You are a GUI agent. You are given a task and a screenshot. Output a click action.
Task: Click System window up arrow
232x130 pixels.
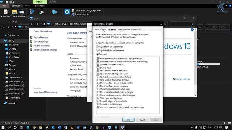point(44,24)
